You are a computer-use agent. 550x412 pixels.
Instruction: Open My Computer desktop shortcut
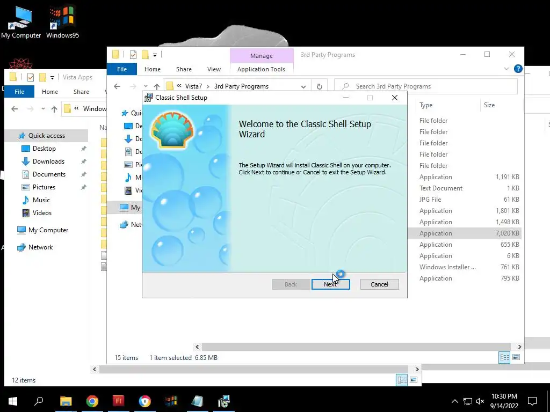pyautogui.click(x=21, y=23)
